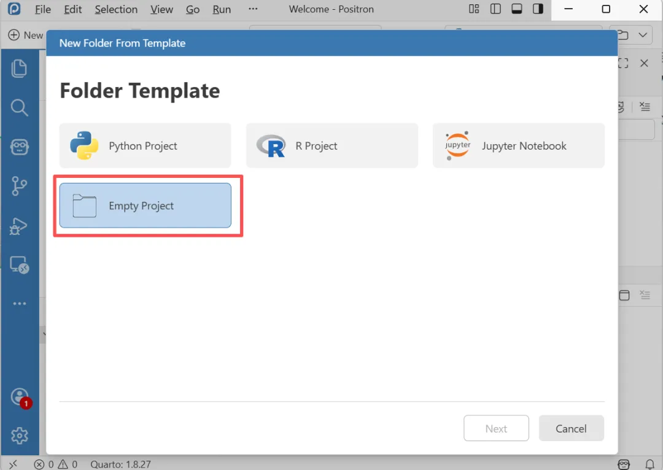
Task: Close the panel behind the dialog
Action: coord(644,63)
